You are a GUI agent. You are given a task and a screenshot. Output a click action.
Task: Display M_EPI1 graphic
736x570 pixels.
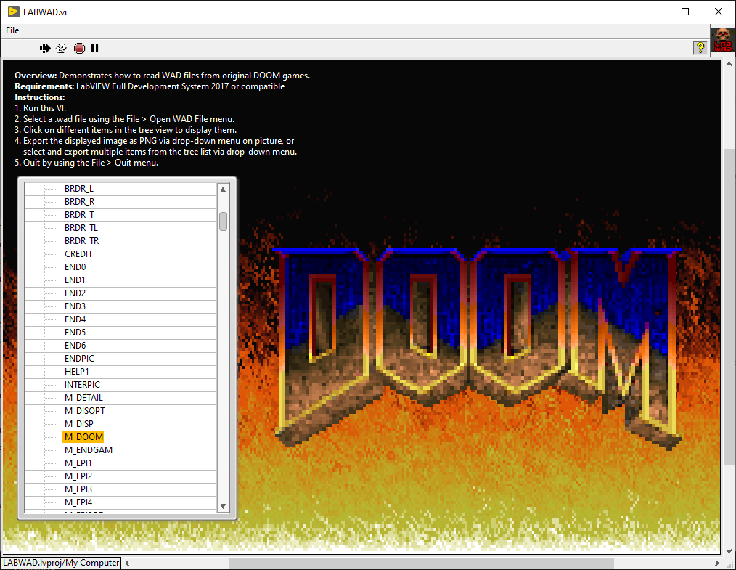click(78, 463)
